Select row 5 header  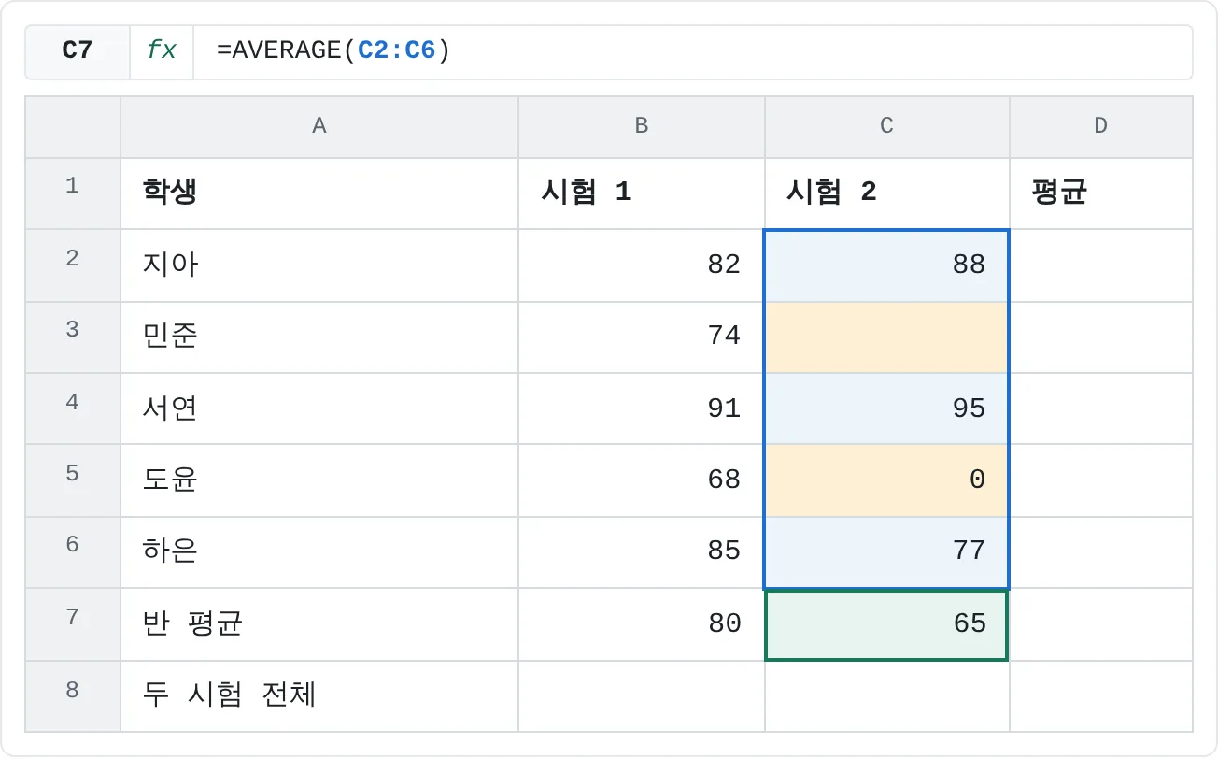73,480
